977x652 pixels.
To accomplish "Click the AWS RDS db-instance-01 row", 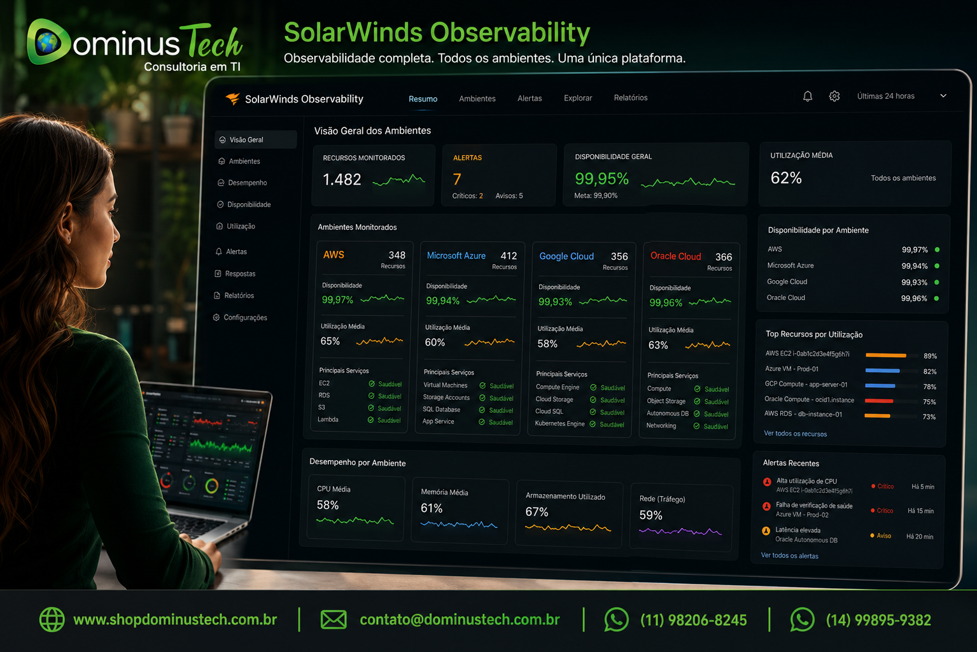I will 850,415.
